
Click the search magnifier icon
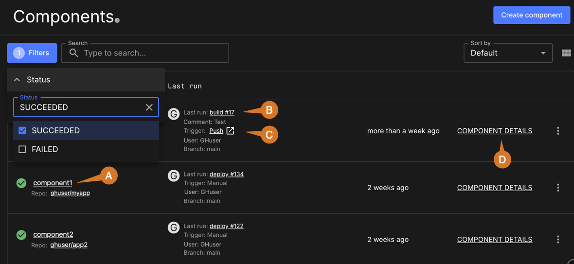point(74,53)
